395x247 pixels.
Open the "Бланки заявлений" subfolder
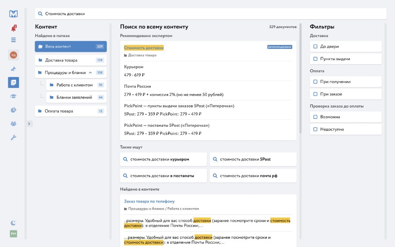click(x=74, y=97)
